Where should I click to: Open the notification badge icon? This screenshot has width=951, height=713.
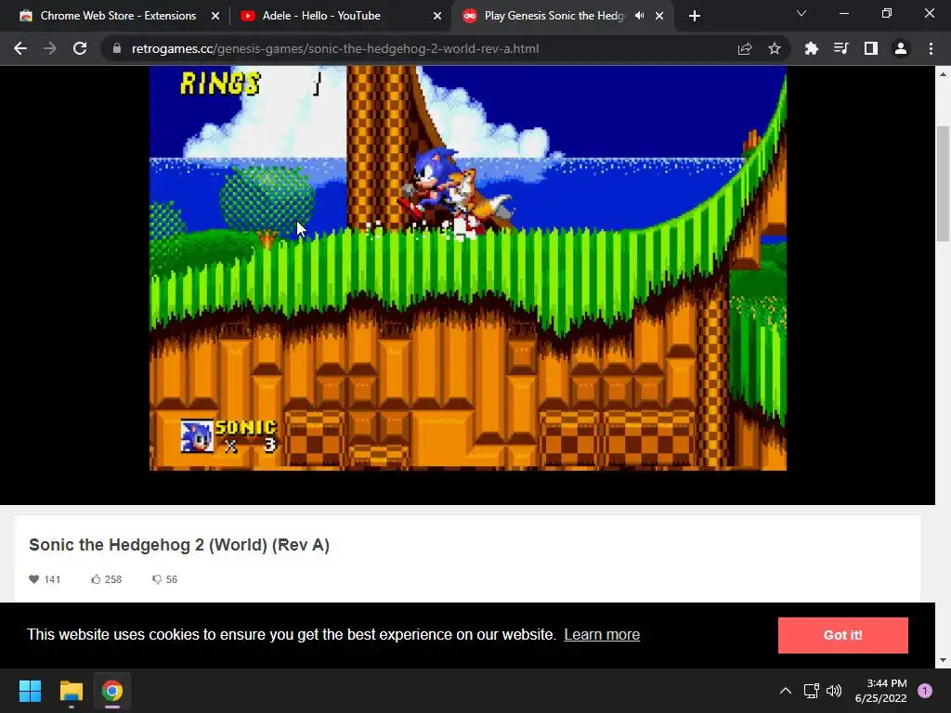pyautogui.click(x=924, y=691)
